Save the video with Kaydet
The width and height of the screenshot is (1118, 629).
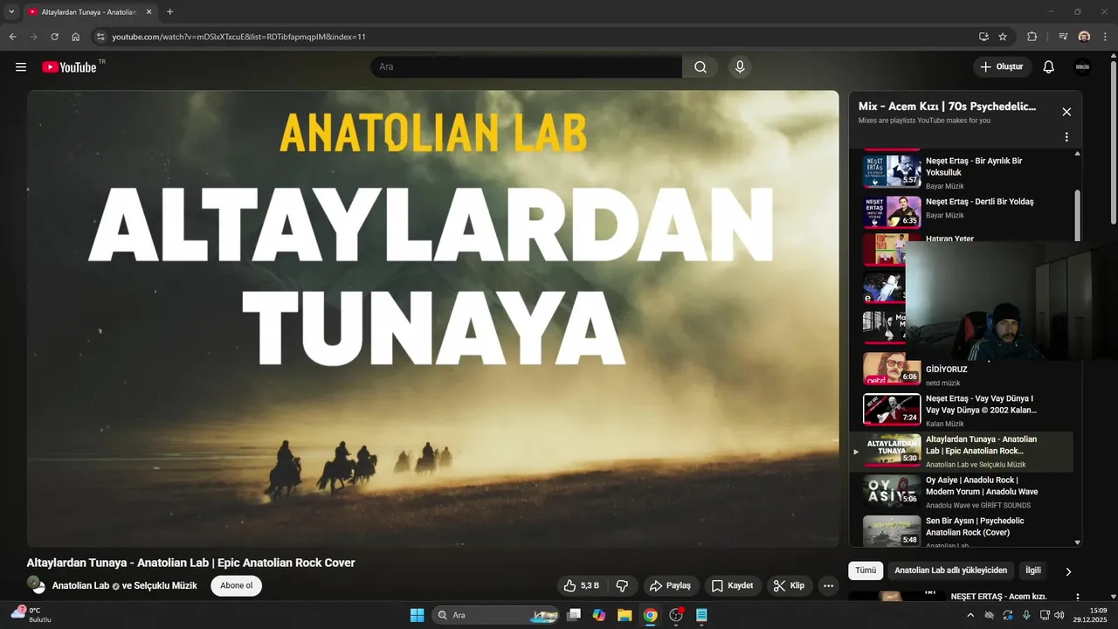click(732, 585)
